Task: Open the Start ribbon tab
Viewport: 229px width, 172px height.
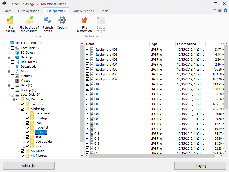Action: (7, 11)
